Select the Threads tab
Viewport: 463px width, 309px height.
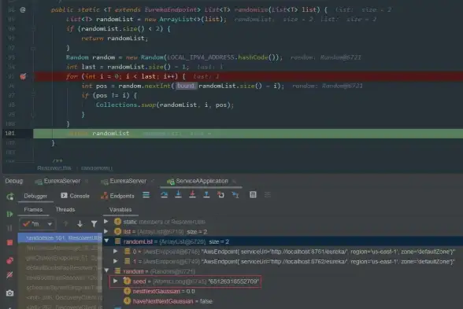(x=65, y=210)
